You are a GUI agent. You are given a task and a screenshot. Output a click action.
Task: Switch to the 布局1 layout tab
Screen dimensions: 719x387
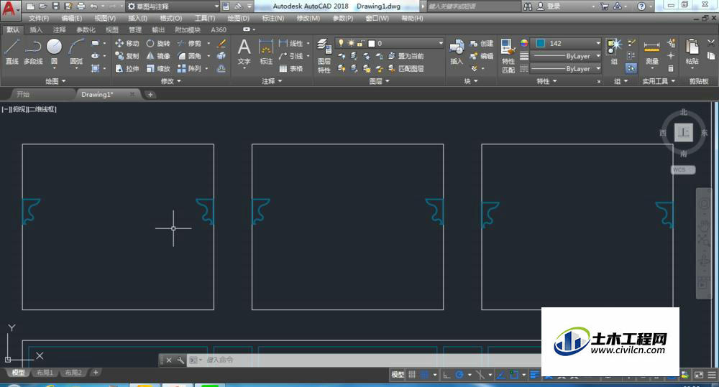(45, 373)
